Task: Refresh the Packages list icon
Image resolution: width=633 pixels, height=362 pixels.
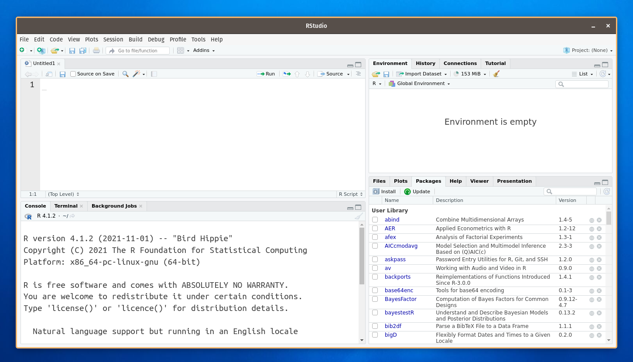Action: pyautogui.click(x=606, y=191)
